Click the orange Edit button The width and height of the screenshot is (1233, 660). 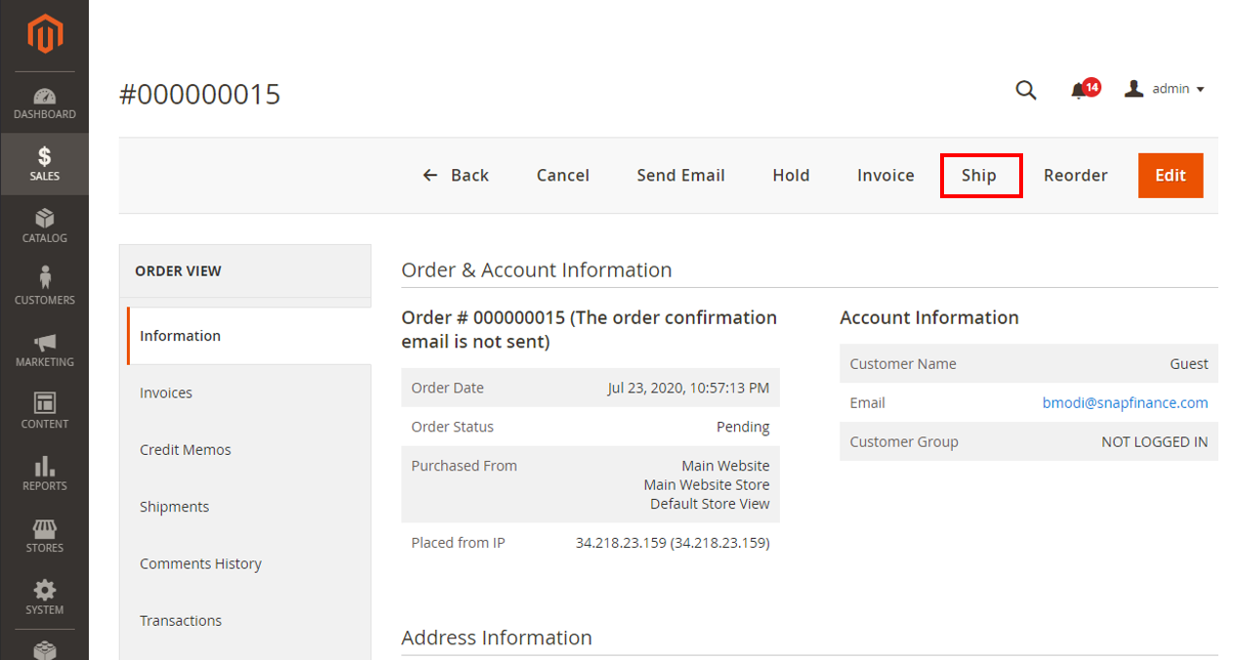(1171, 176)
